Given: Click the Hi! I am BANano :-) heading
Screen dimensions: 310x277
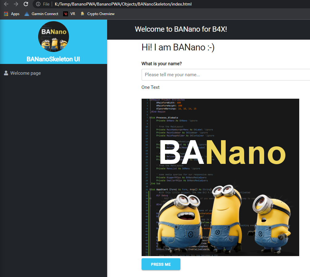Looking at the screenshot, I should tap(178, 47).
